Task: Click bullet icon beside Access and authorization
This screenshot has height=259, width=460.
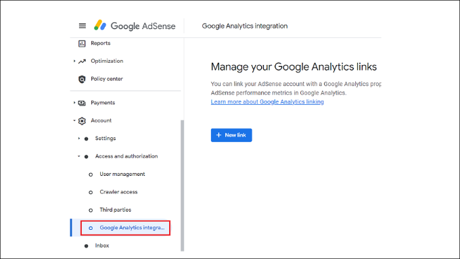Action: pyautogui.click(x=87, y=157)
